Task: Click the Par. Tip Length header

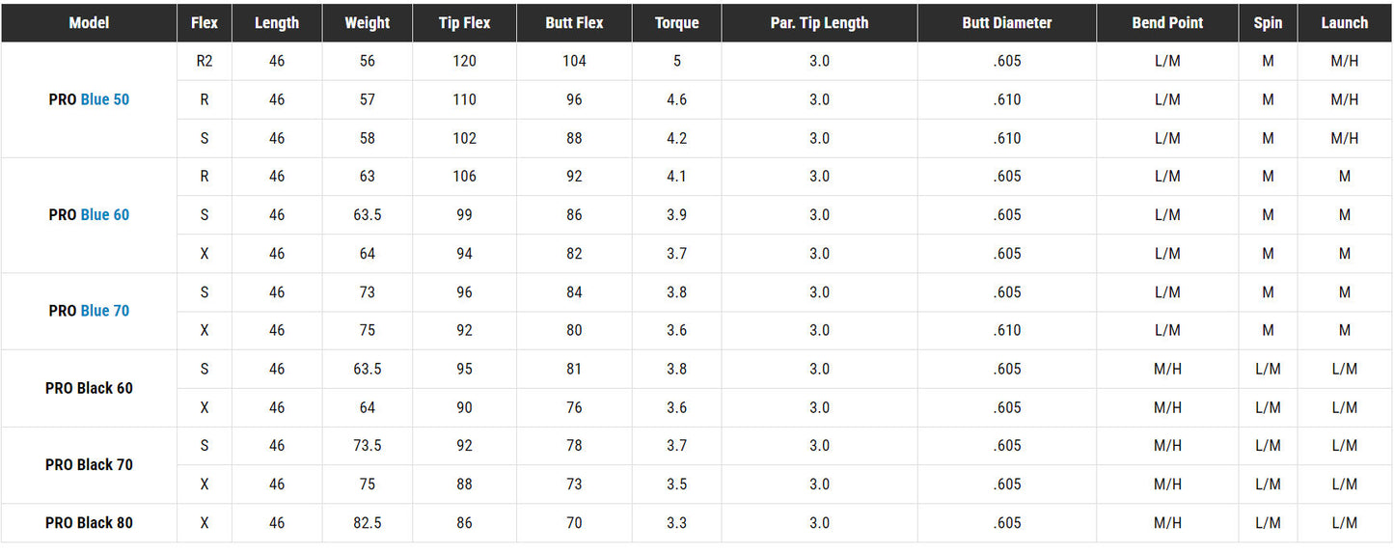Action: 819,22
